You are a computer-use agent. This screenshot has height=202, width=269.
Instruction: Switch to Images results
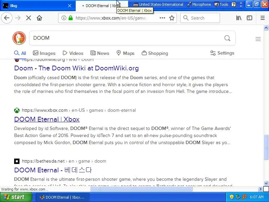(x=44, y=53)
